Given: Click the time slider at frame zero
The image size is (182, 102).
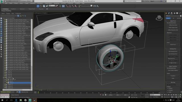Looking at the screenshot, I should click(38, 92).
